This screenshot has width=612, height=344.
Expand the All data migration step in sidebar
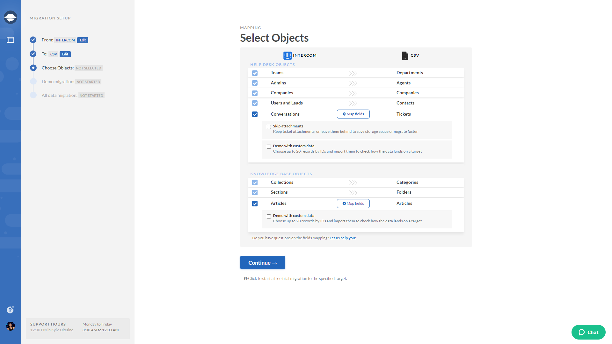(x=59, y=95)
